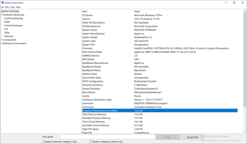Viewport: 247px width, 144px height.
Task: Open the Forced Hardware category
Action: point(13,25)
